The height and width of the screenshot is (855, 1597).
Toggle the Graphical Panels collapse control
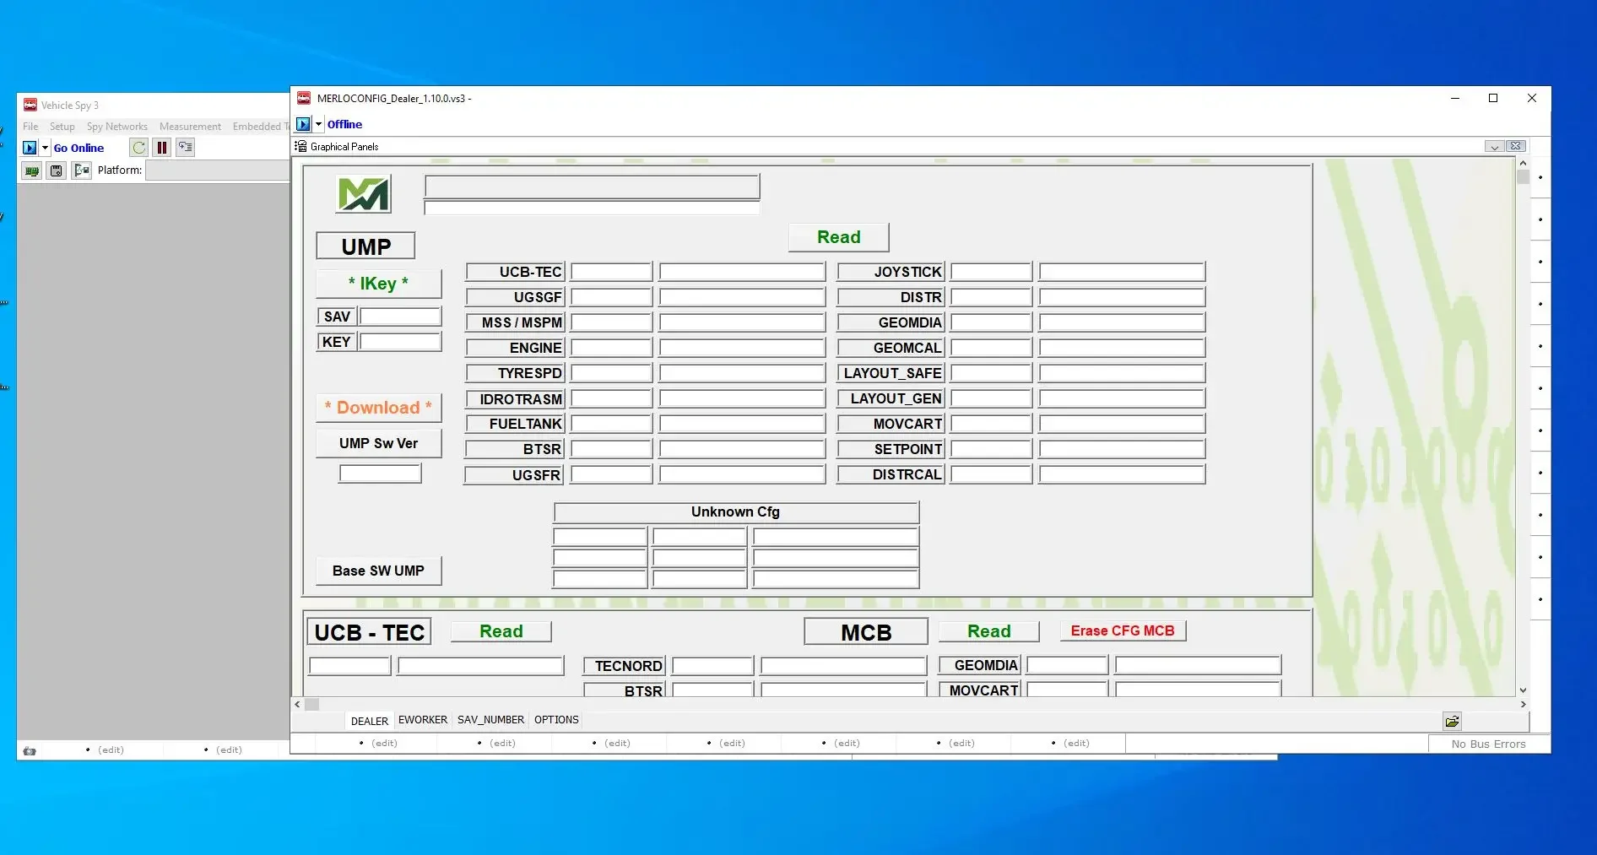click(1494, 146)
